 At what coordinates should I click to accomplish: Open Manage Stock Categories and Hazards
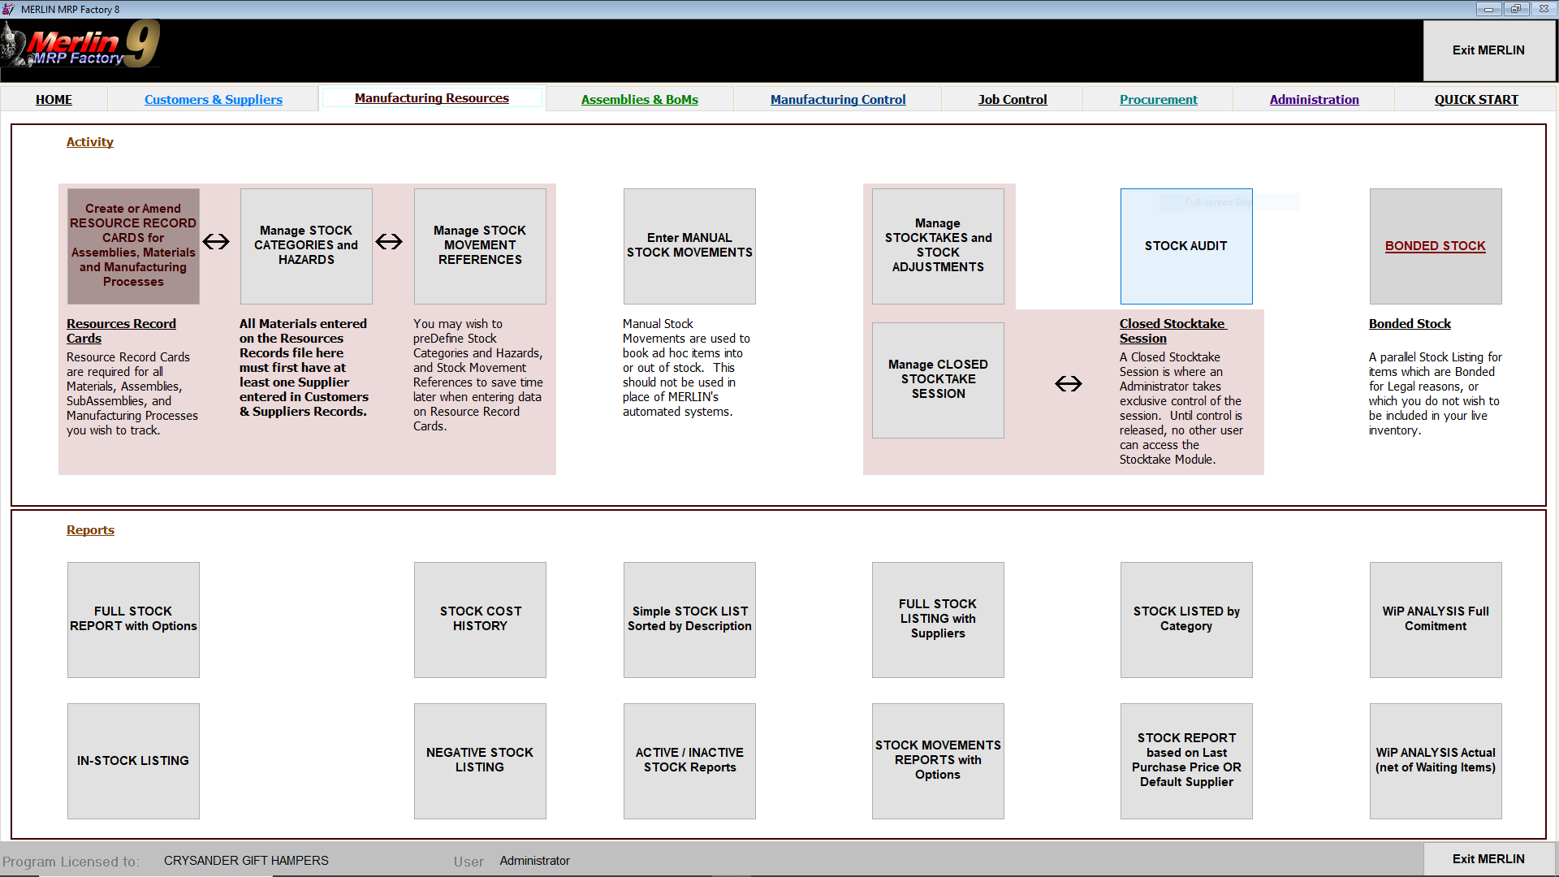coord(306,245)
